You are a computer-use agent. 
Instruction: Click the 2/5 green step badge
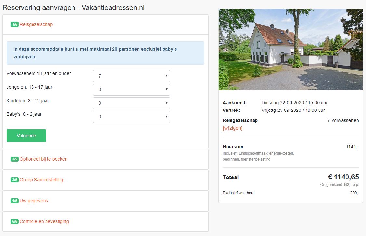(15, 159)
